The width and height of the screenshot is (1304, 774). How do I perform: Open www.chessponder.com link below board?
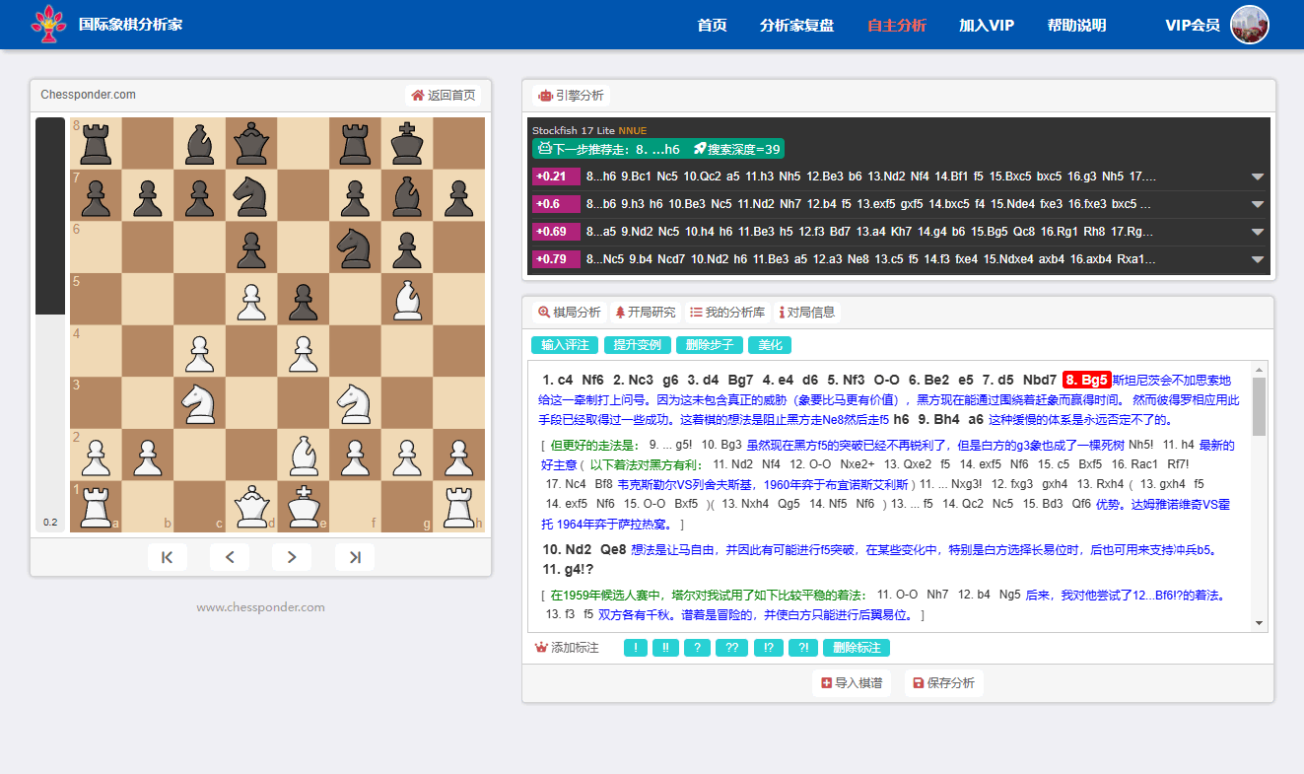[x=260, y=607]
